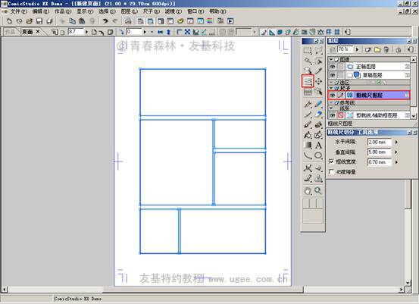This screenshot has width=419, height=304.
Task: Open the 文件 menu
Action: point(19,11)
